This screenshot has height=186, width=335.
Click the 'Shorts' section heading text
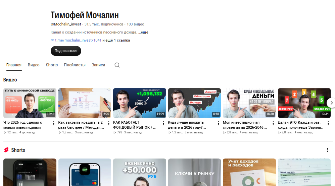point(18,150)
